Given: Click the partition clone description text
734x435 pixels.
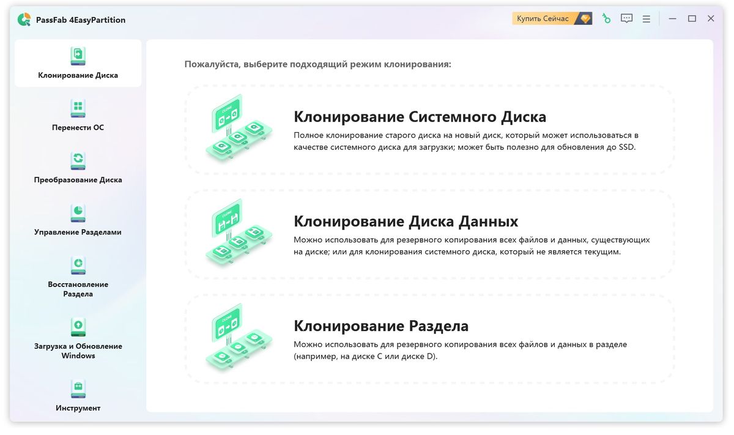Looking at the screenshot, I should click(460, 351).
